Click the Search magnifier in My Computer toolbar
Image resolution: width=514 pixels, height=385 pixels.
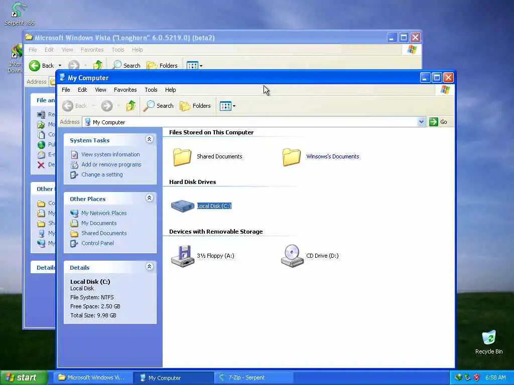[x=159, y=106]
